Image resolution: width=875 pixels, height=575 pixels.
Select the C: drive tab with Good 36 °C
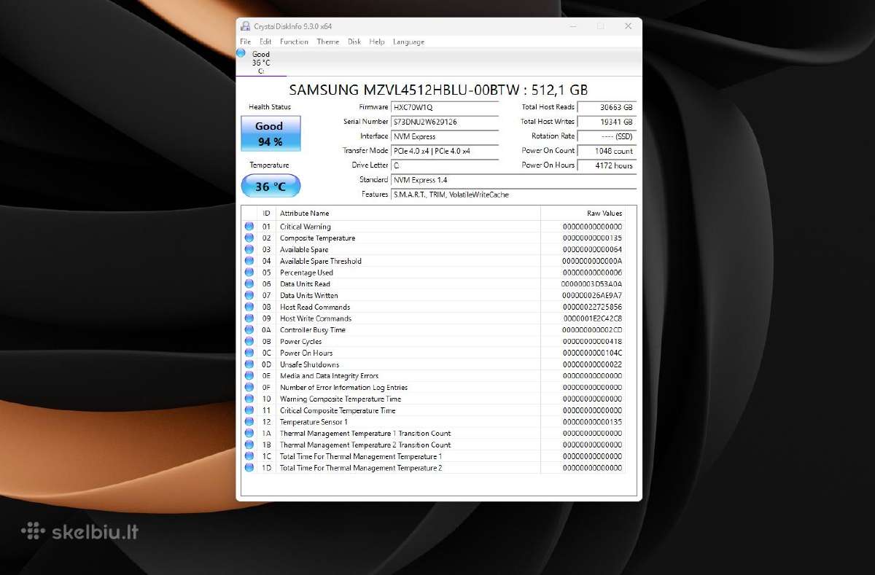(x=261, y=62)
